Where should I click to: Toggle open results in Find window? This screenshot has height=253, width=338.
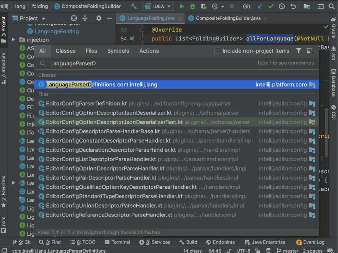pos(310,51)
